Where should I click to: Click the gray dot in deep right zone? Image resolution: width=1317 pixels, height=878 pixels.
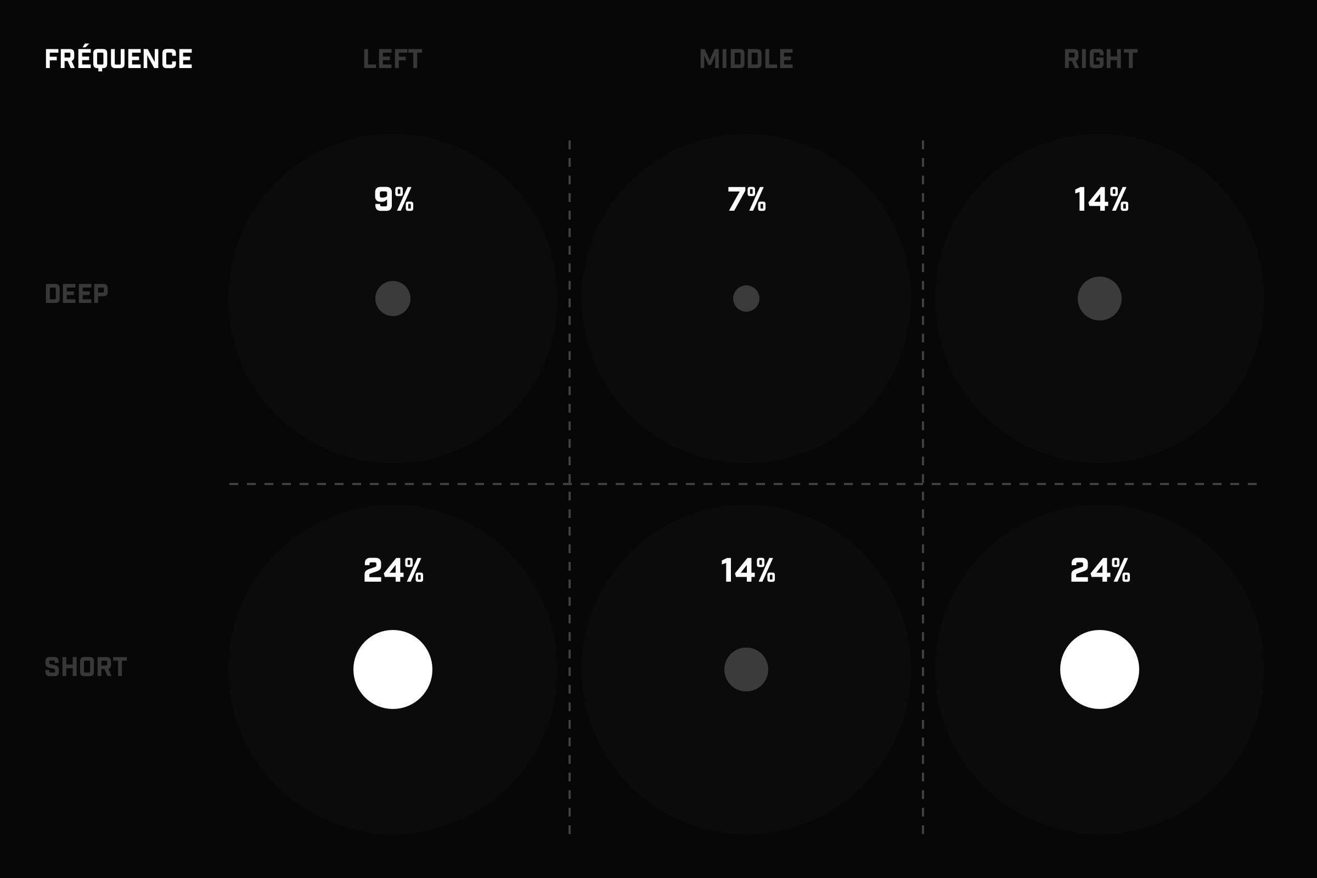(x=1099, y=299)
